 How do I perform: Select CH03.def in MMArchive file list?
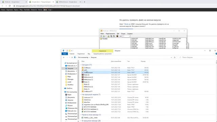[134, 43]
